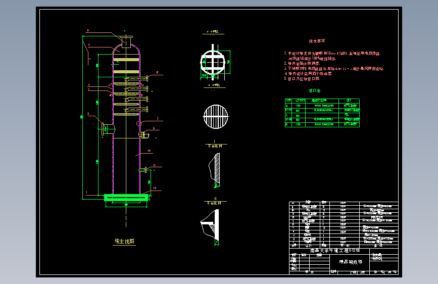Select the detail view labeled II weld section
This screenshot has height=284, width=438.
[210, 227]
